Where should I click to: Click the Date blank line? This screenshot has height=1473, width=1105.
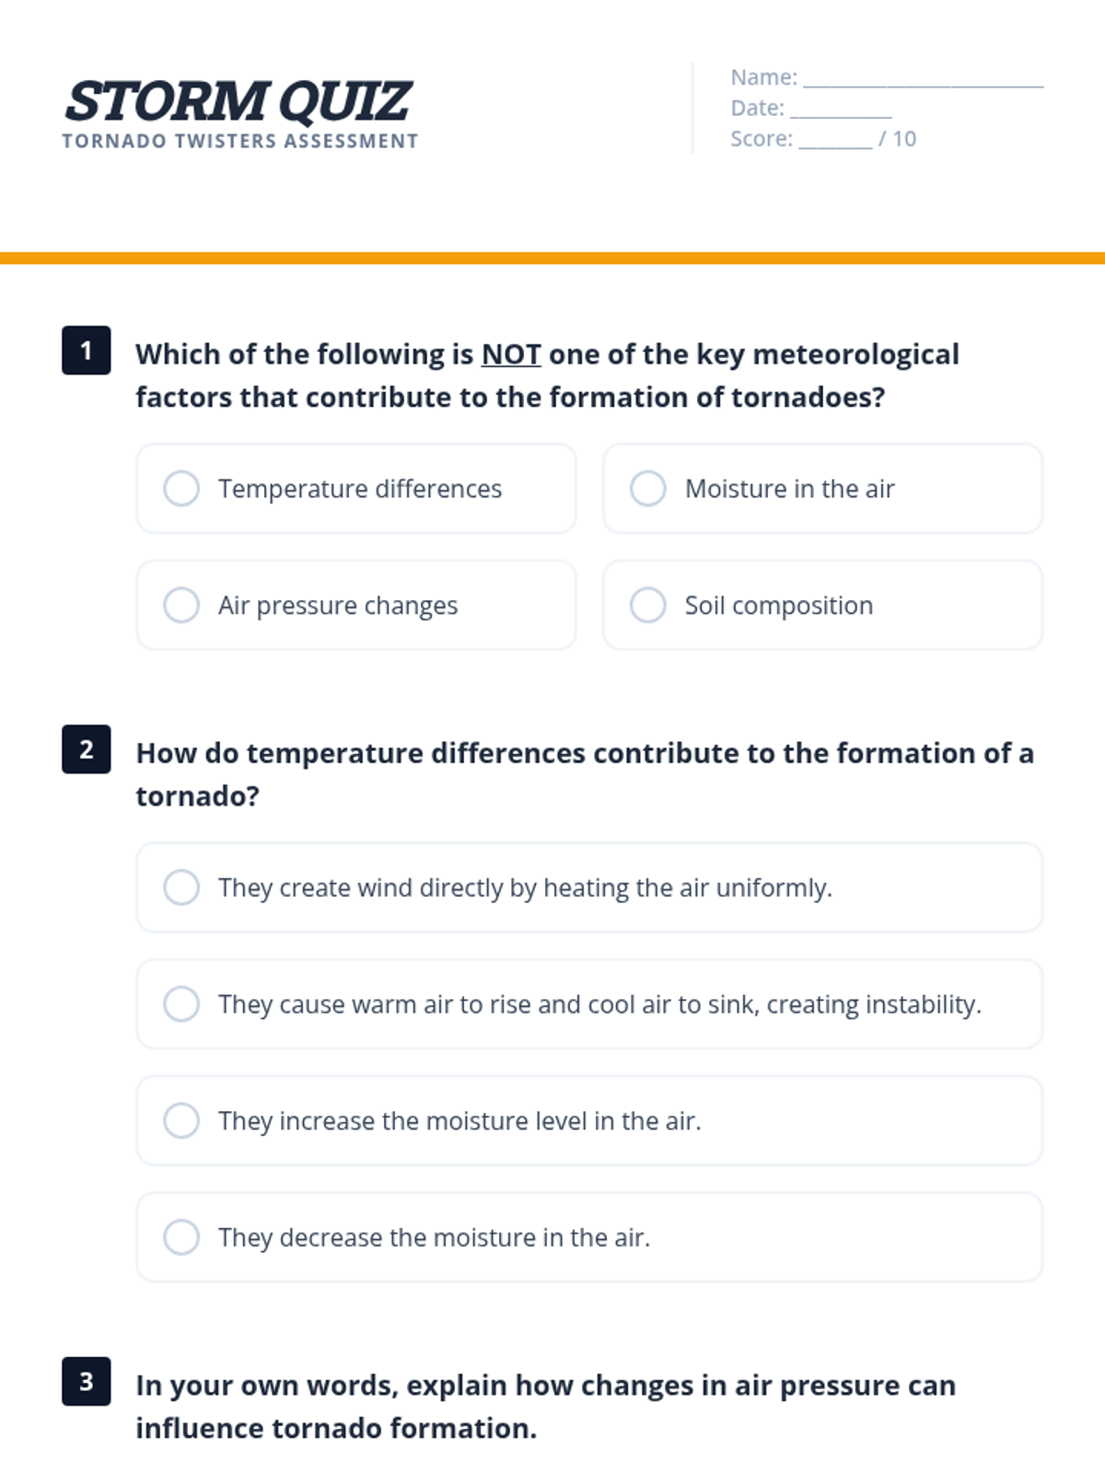coord(840,110)
